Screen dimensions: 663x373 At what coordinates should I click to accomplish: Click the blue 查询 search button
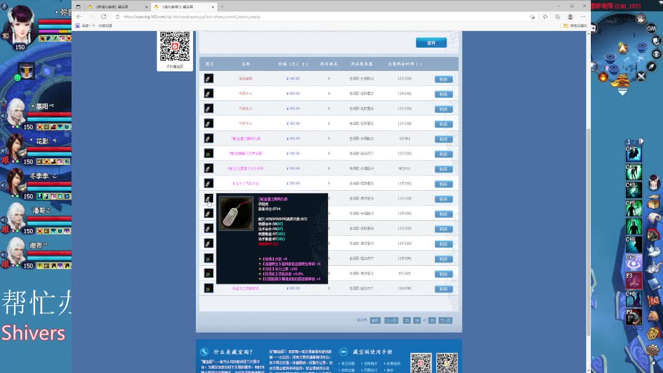point(431,42)
